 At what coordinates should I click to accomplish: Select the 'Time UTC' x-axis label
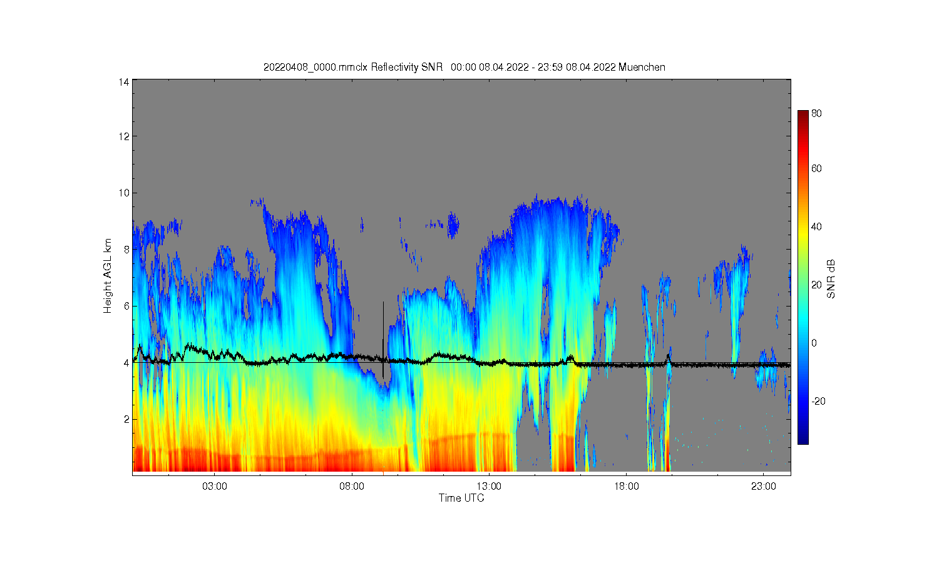(461, 498)
